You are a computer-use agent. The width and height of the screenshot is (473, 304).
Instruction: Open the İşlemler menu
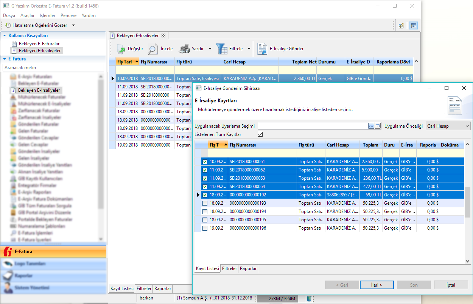click(47, 15)
